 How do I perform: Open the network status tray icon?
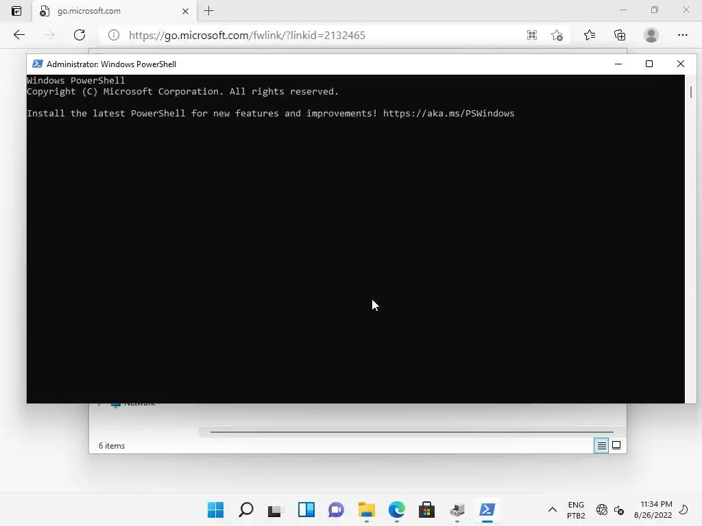pos(602,510)
